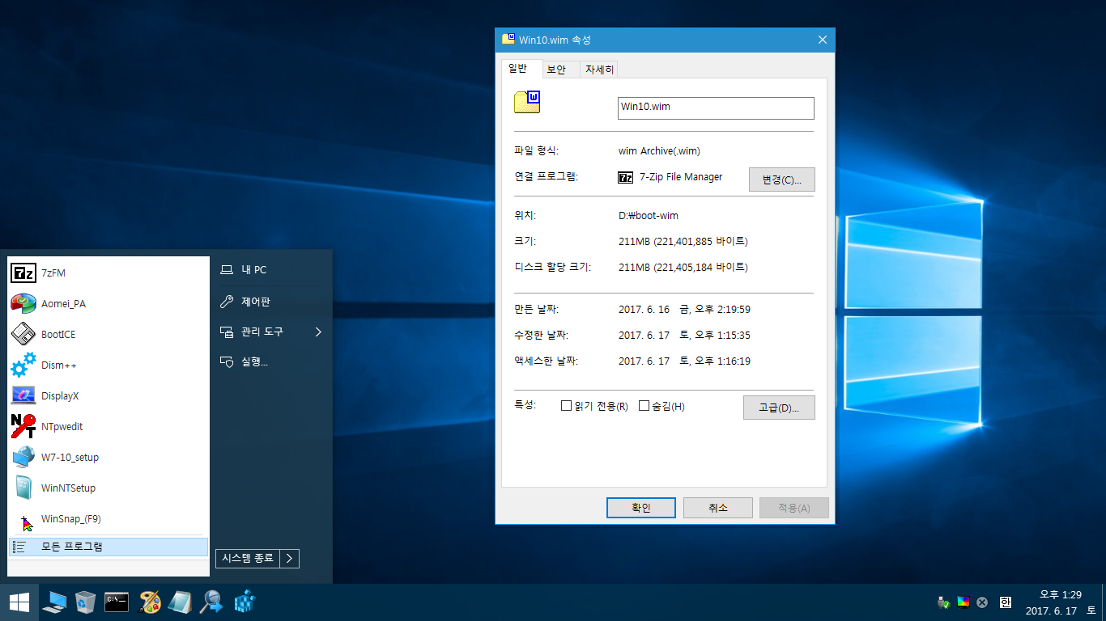
Task: Open the blue cubes taskbar icon
Action: click(x=245, y=602)
